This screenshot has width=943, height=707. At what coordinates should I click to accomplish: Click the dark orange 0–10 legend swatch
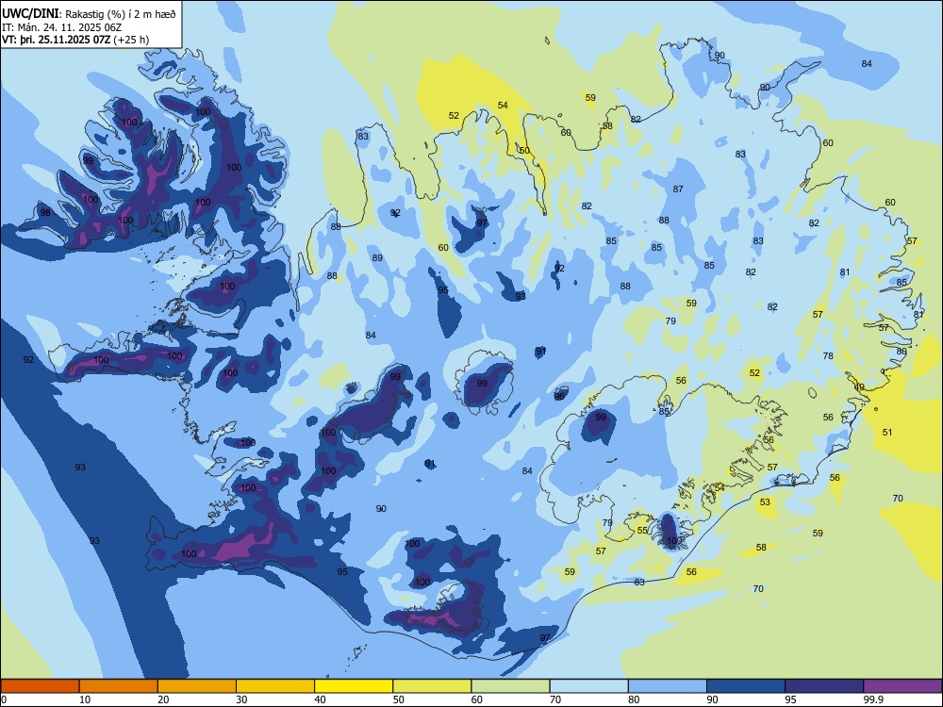tap(40, 686)
